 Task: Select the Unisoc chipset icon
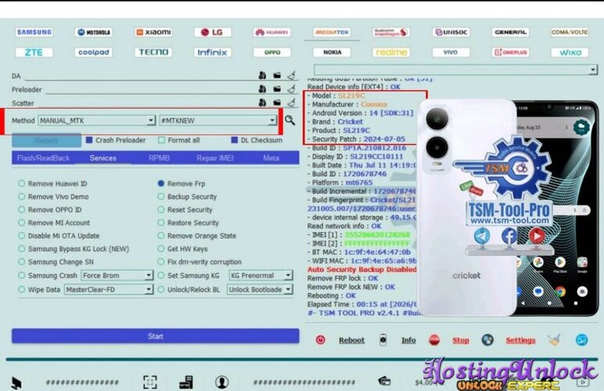pos(451,32)
